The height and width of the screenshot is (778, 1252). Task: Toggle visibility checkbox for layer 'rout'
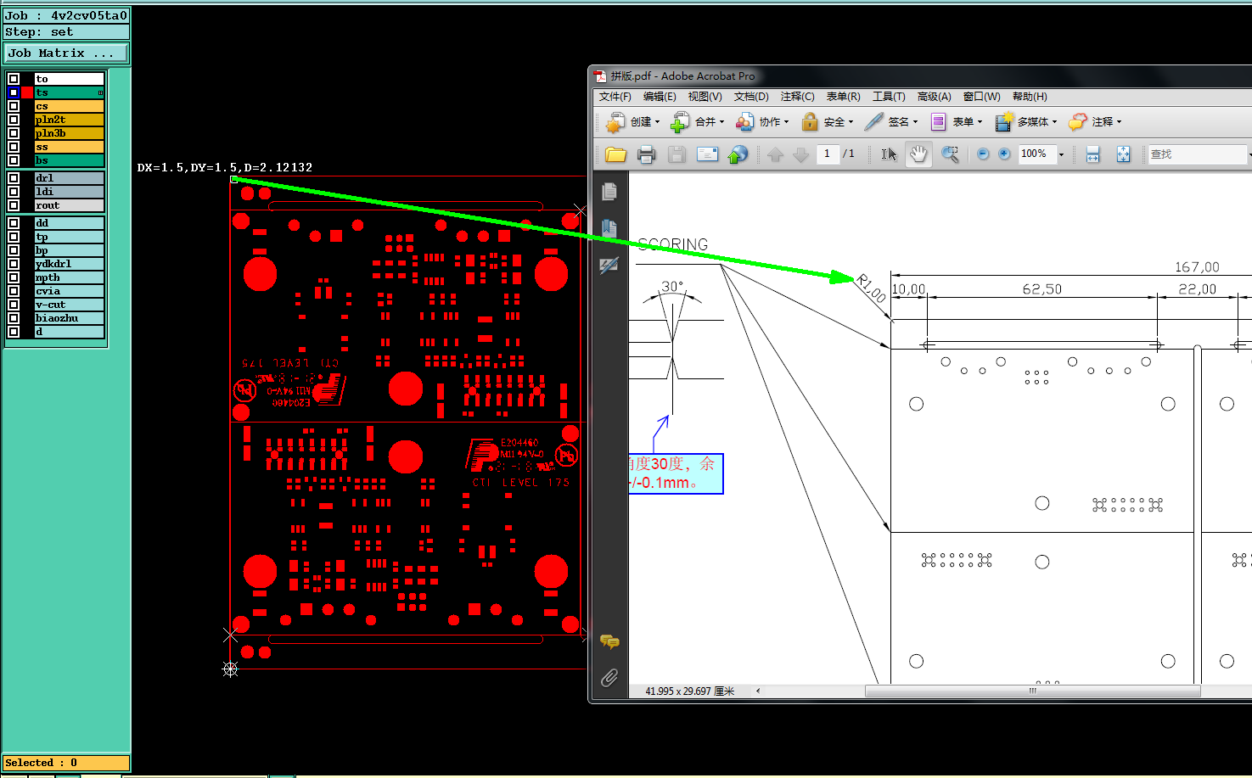point(14,205)
